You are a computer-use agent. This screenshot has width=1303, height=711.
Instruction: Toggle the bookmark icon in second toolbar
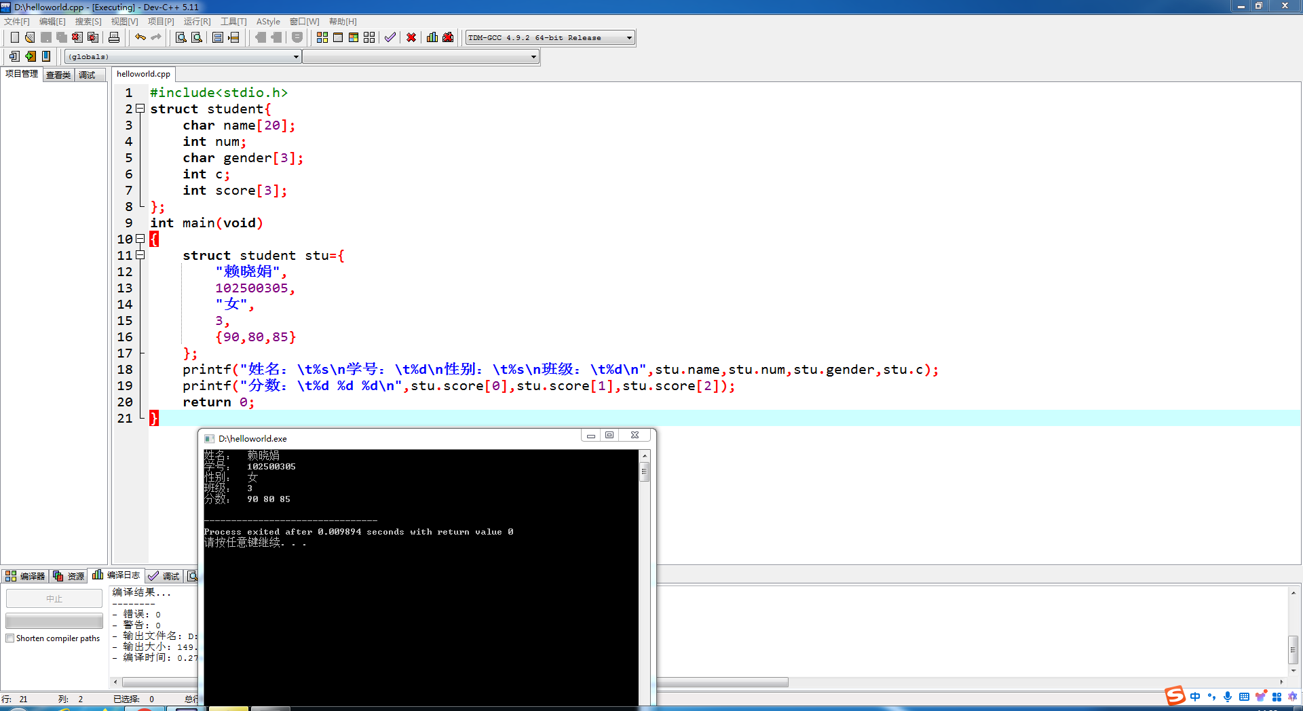tap(46, 56)
